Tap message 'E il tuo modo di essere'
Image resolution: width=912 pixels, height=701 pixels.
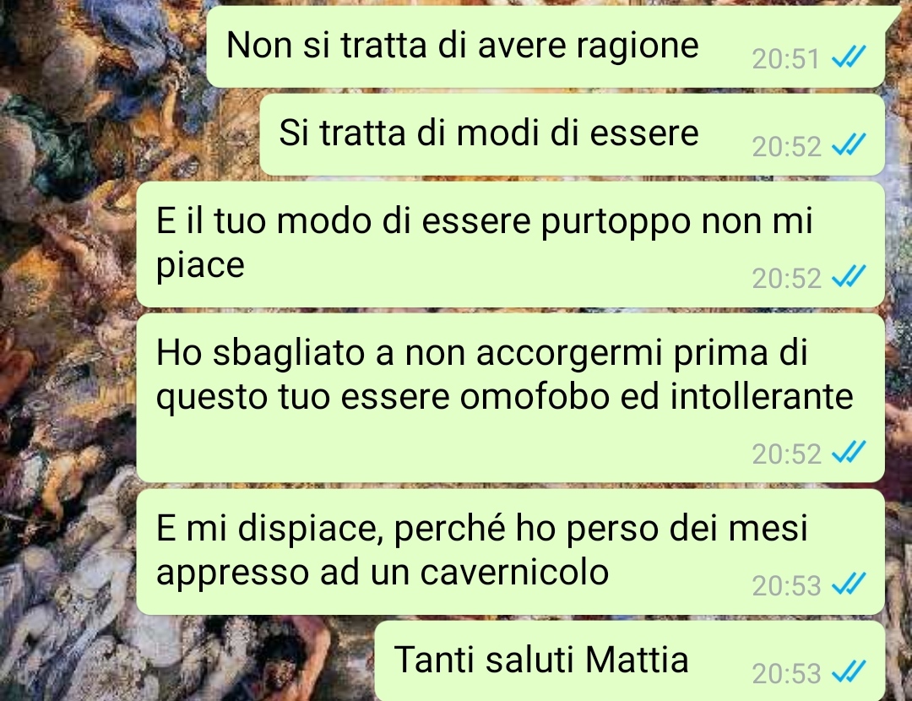[x=511, y=244]
